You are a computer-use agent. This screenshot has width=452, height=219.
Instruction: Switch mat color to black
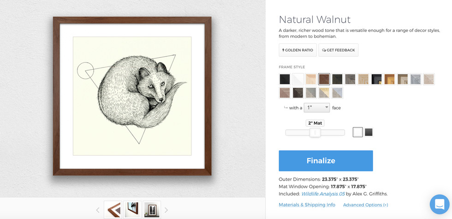[369, 133]
